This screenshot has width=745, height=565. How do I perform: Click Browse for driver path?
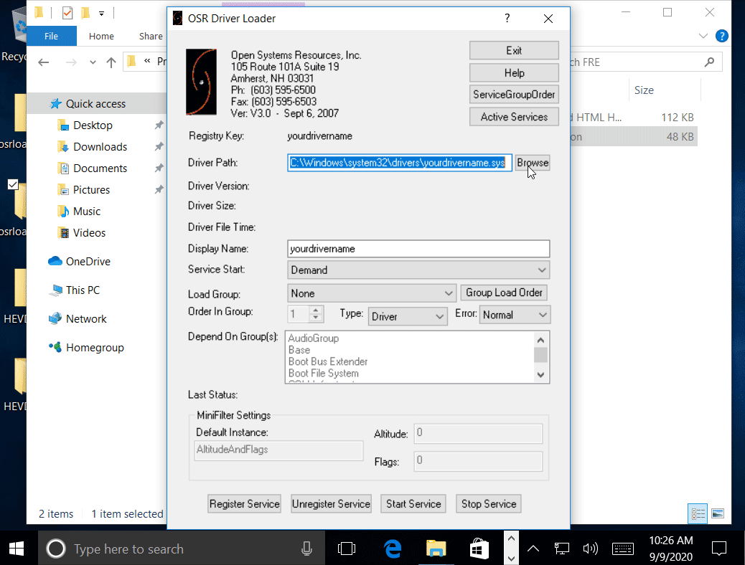533,163
